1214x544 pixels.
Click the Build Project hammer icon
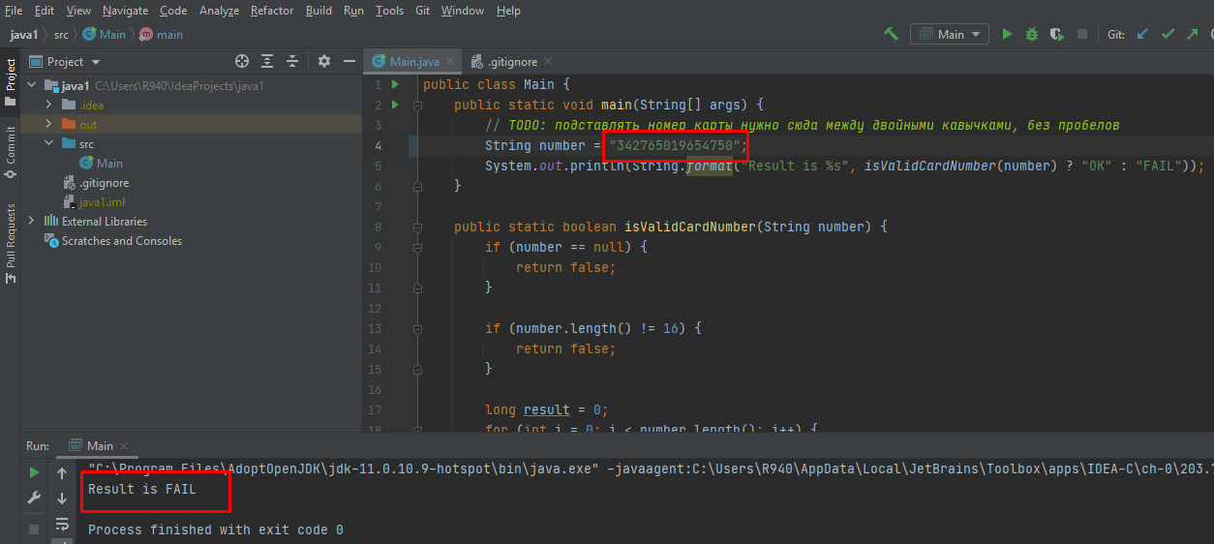click(892, 34)
